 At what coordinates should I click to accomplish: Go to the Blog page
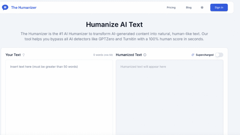[189, 7]
